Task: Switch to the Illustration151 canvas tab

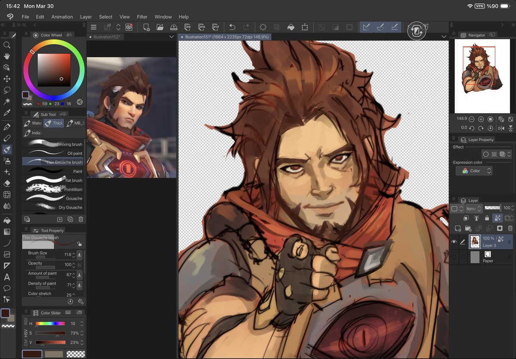Action: (x=224, y=37)
